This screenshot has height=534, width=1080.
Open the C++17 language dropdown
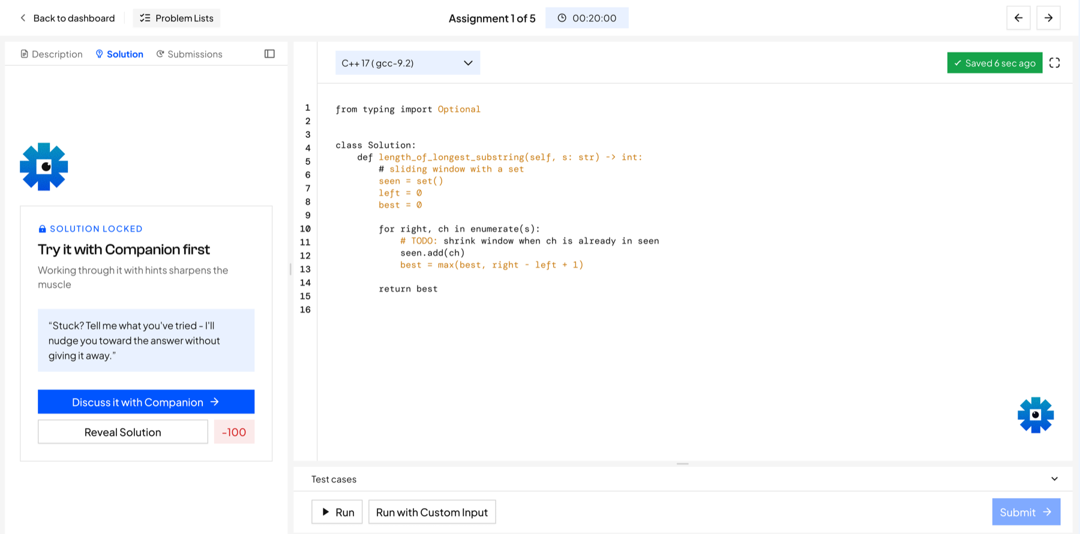coord(407,63)
